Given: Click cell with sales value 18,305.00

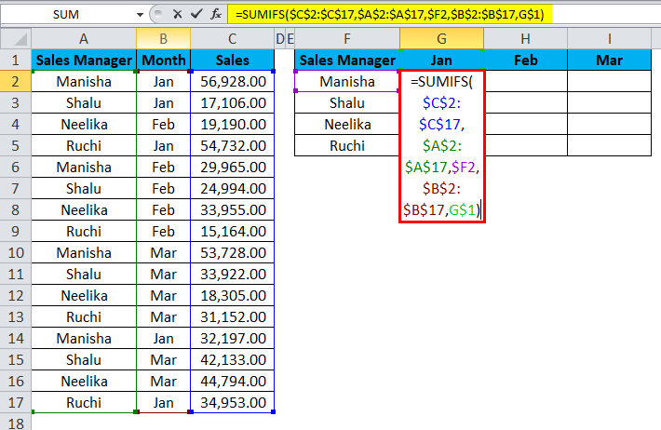Looking at the screenshot, I should click(232, 296).
